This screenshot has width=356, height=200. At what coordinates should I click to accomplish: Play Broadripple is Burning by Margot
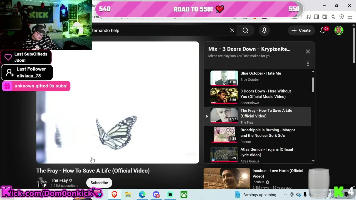coord(268,133)
